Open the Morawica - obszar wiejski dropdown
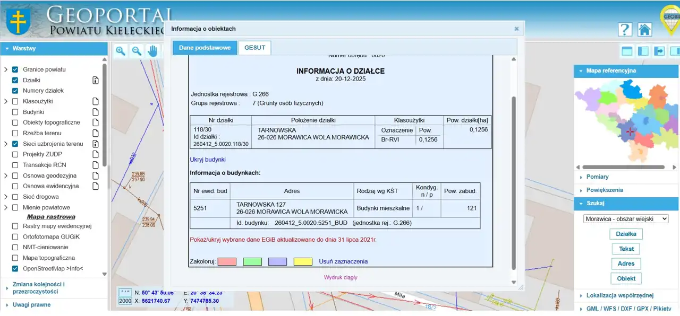The height and width of the screenshot is (316, 680). pos(625,218)
